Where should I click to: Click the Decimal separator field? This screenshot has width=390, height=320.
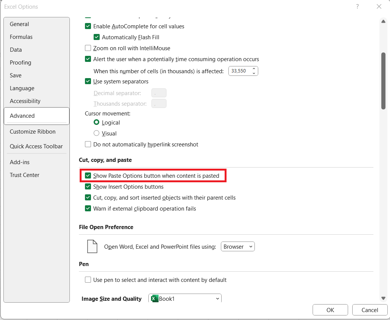pyautogui.click(x=159, y=93)
